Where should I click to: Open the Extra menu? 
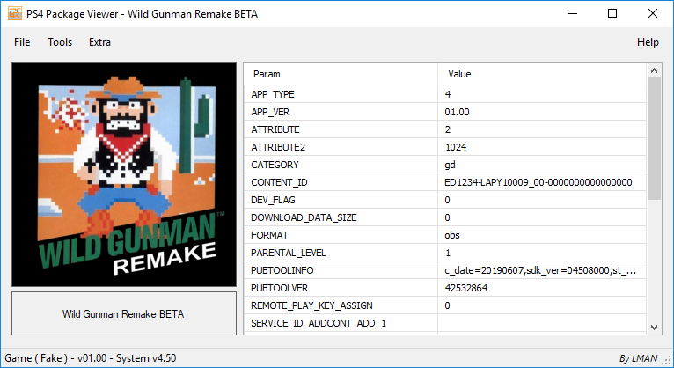coord(99,42)
